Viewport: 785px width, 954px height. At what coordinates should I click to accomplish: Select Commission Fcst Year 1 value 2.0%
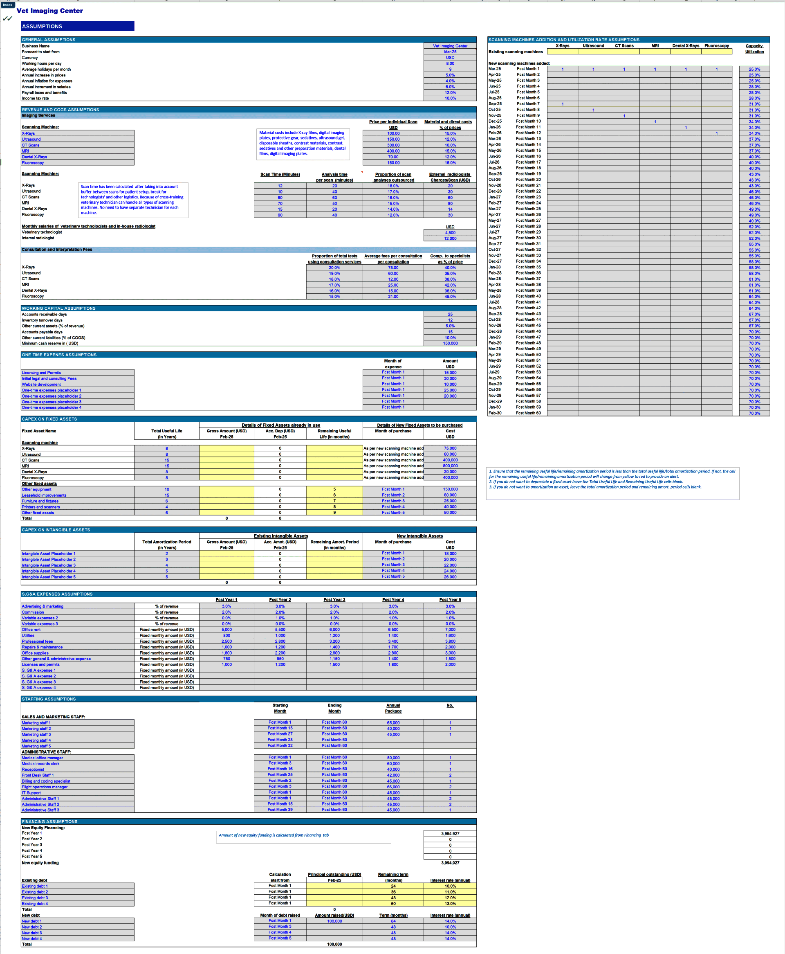coord(227,612)
